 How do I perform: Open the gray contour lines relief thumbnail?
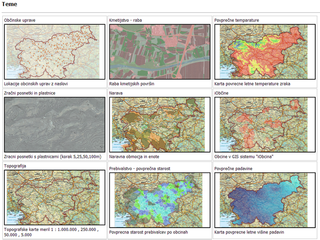54,125
